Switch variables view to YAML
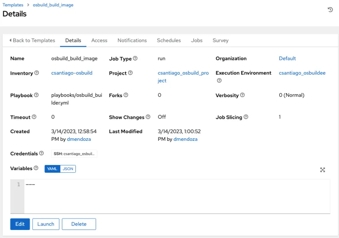 tap(52, 169)
